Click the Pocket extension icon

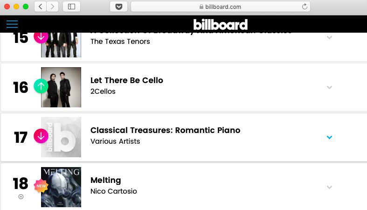click(x=118, y=7)
